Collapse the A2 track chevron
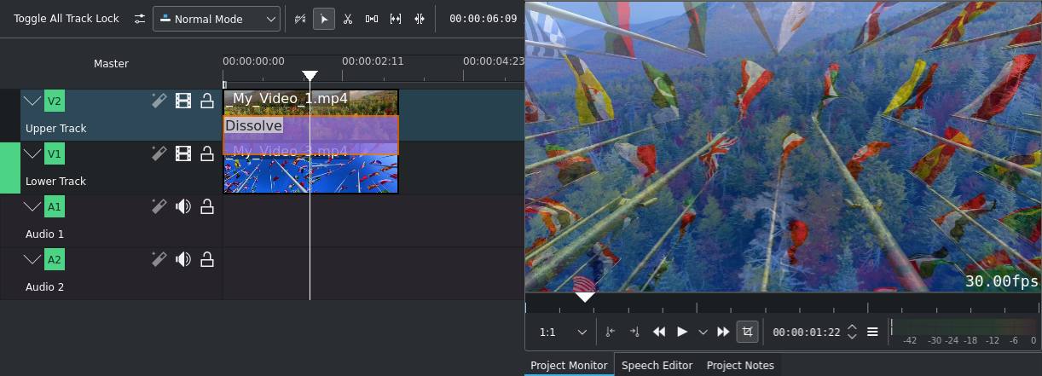Viewport: 1042px width, 376px height. click(32, 260)
